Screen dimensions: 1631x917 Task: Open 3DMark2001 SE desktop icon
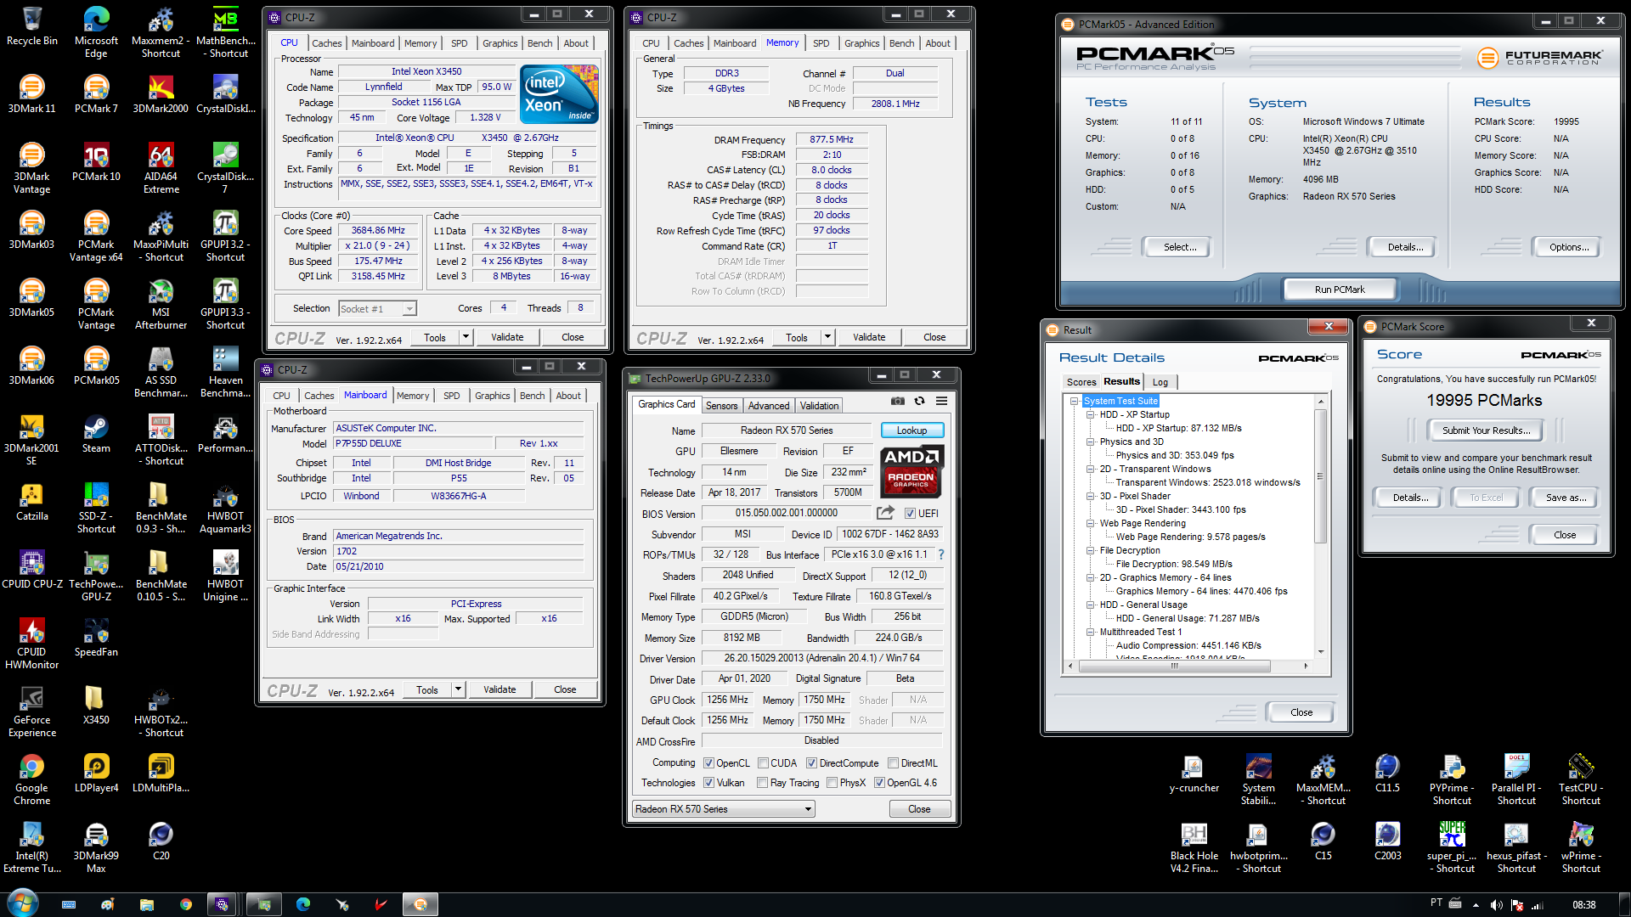click(x=31, y=441)
